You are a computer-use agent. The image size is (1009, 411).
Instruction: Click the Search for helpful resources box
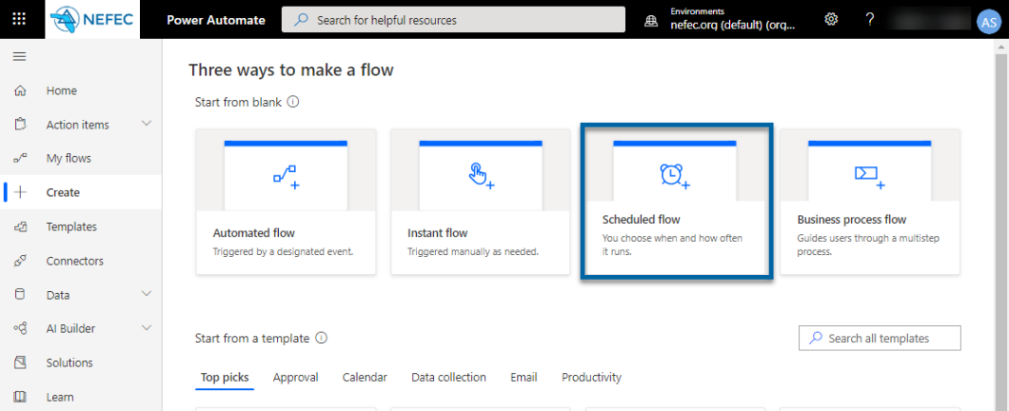[454, 20]
